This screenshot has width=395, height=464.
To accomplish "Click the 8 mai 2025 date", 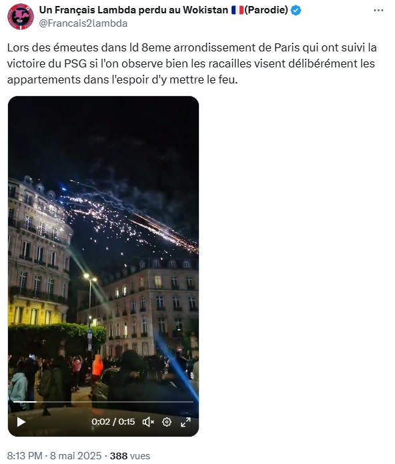I will coord(75,456).
